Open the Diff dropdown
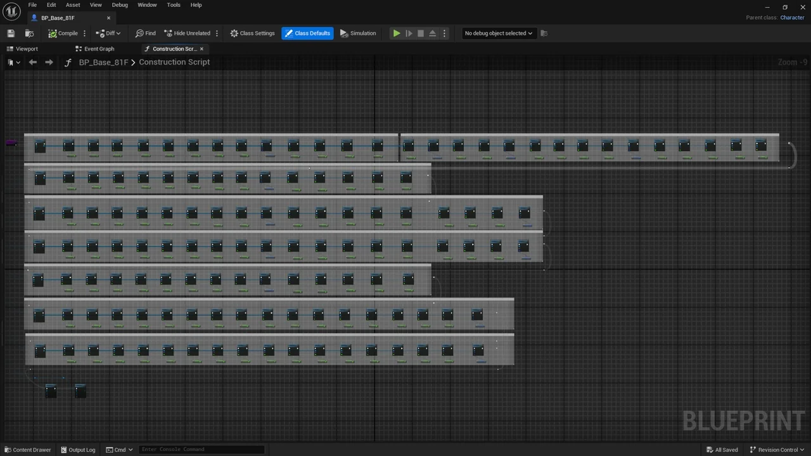Viewport: 811px width, 456px height. pos(109,34)
